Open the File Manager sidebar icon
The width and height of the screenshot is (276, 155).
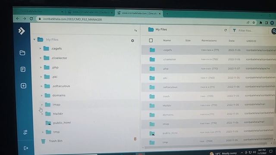[x=22, y=53]
